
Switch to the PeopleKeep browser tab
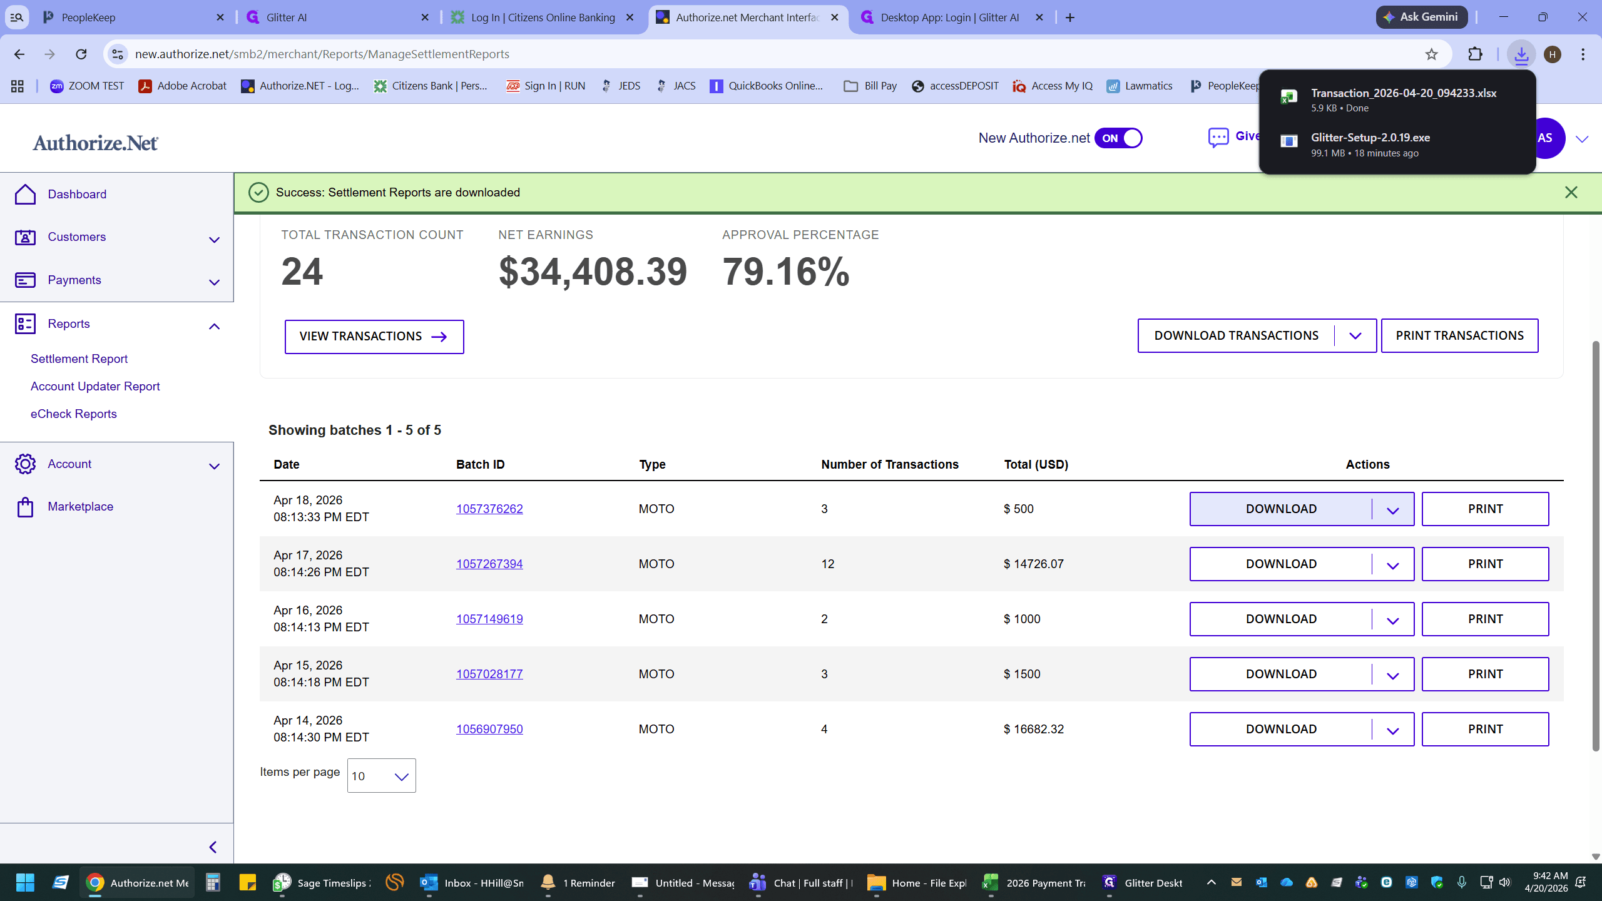coord(133,18)
